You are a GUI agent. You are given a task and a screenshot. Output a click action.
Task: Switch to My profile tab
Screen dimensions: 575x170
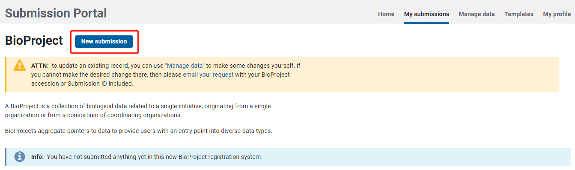pos(557,14)
